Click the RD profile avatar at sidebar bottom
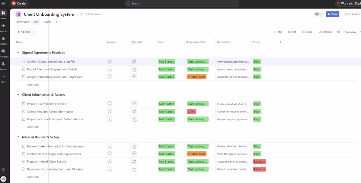 click(3, 179)
